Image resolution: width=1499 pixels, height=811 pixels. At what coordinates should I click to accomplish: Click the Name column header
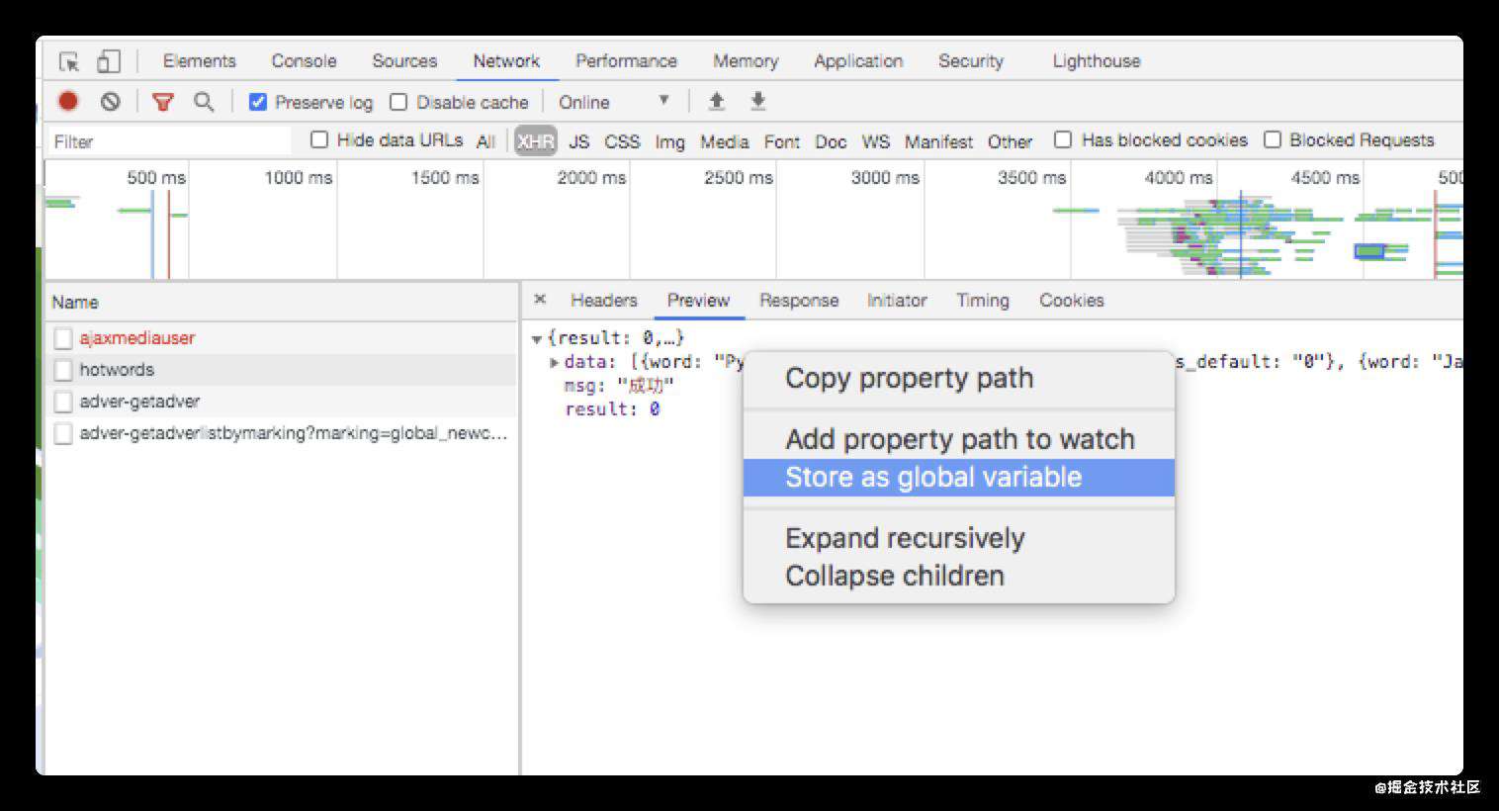(x=282, y=303)
